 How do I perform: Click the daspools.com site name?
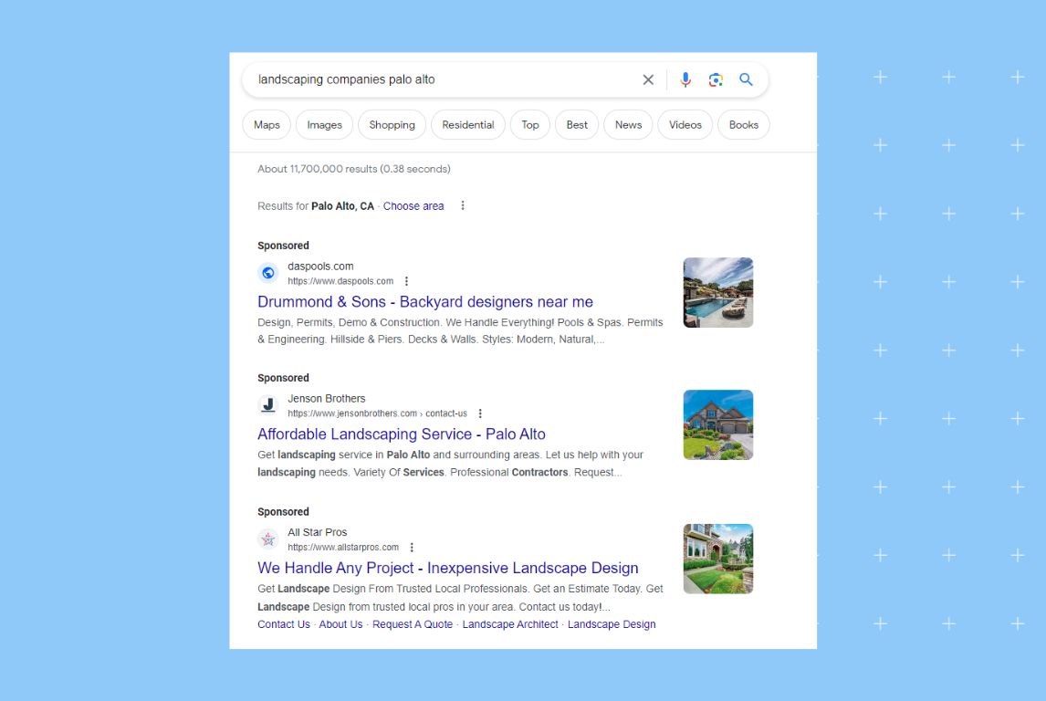pyautogui.click(x=320, y=267)
